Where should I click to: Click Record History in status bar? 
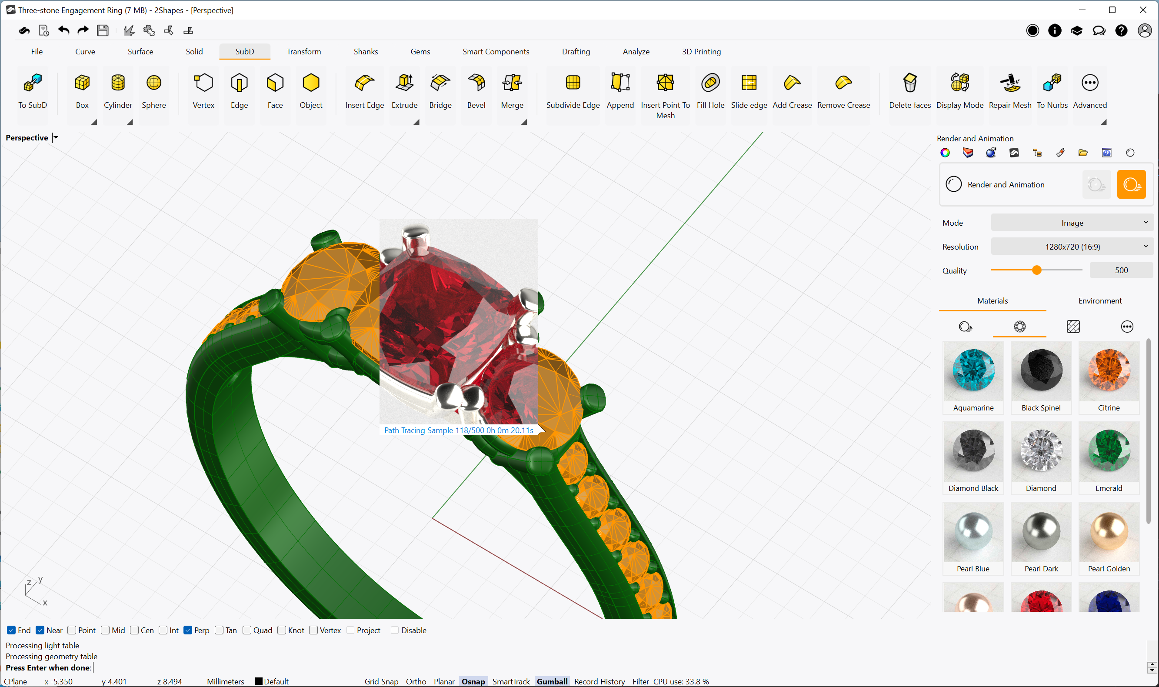coord(599,681)
